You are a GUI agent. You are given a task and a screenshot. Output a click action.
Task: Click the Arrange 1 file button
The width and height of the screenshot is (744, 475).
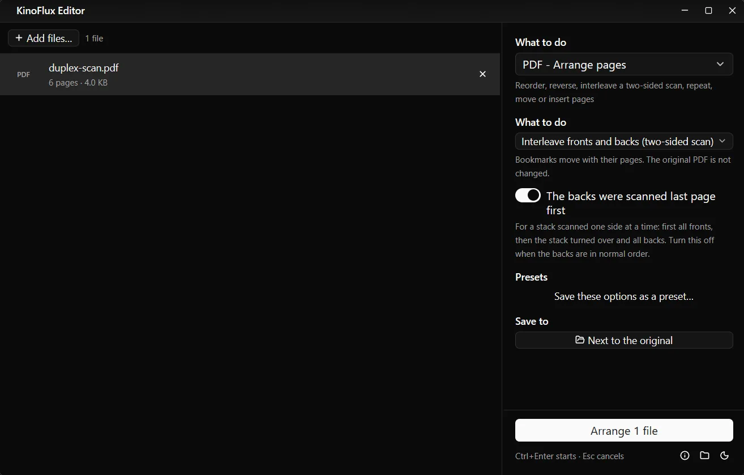pyautogui.click(x=624, y=431)
